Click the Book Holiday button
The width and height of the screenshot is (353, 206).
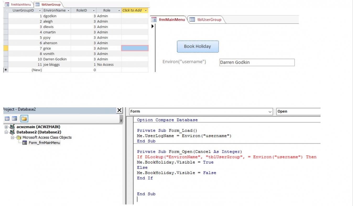pyautogui.click(x=197, y=46)
